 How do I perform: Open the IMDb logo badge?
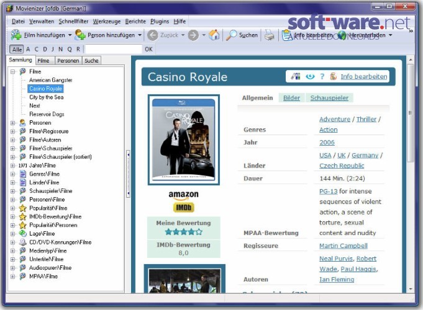[183, 207]
